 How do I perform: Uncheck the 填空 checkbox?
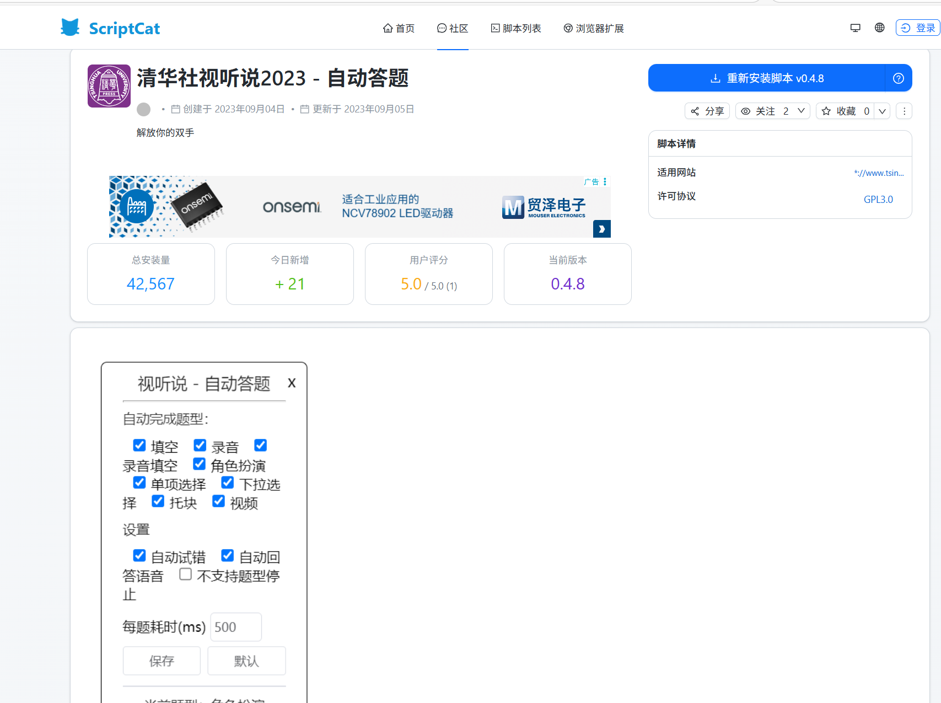tap(139, 445)
